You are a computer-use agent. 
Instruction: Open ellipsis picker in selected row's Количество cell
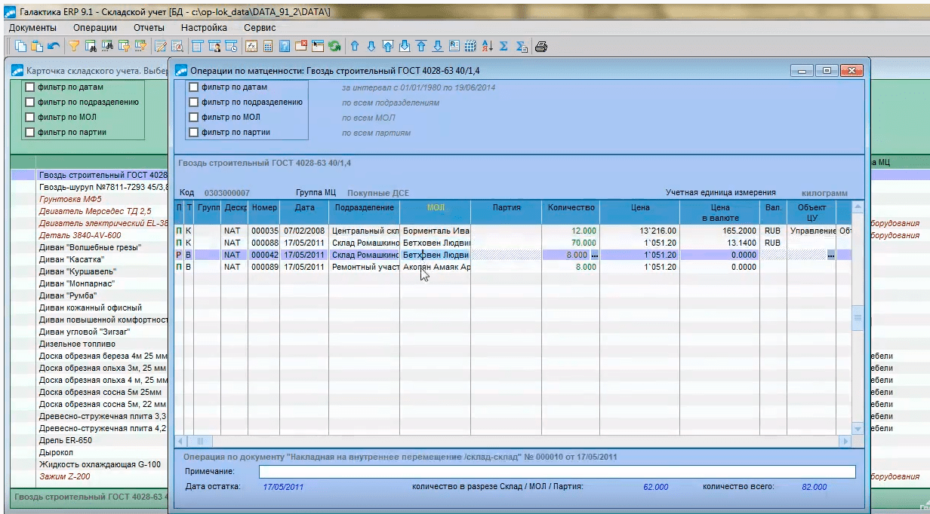point(594,255)
